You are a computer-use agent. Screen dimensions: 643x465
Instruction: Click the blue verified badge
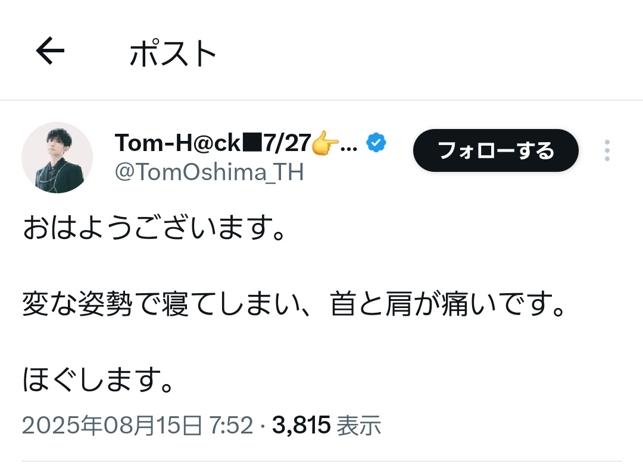click(x=376, y=143)
